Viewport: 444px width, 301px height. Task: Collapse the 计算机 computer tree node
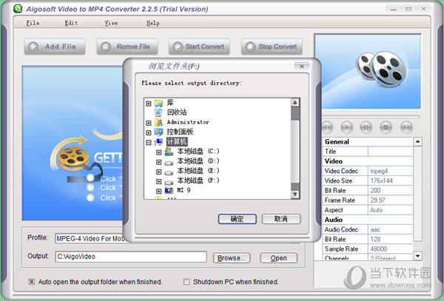(x=149, y=141)
